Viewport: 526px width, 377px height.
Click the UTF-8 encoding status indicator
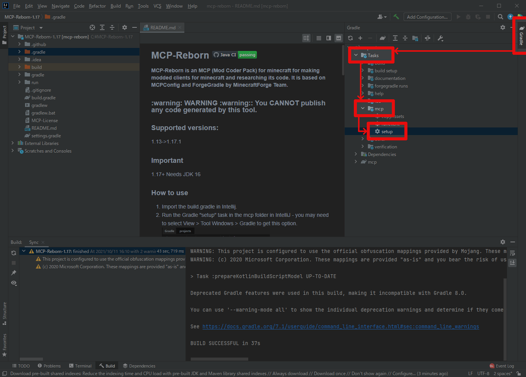click(483, 373)
